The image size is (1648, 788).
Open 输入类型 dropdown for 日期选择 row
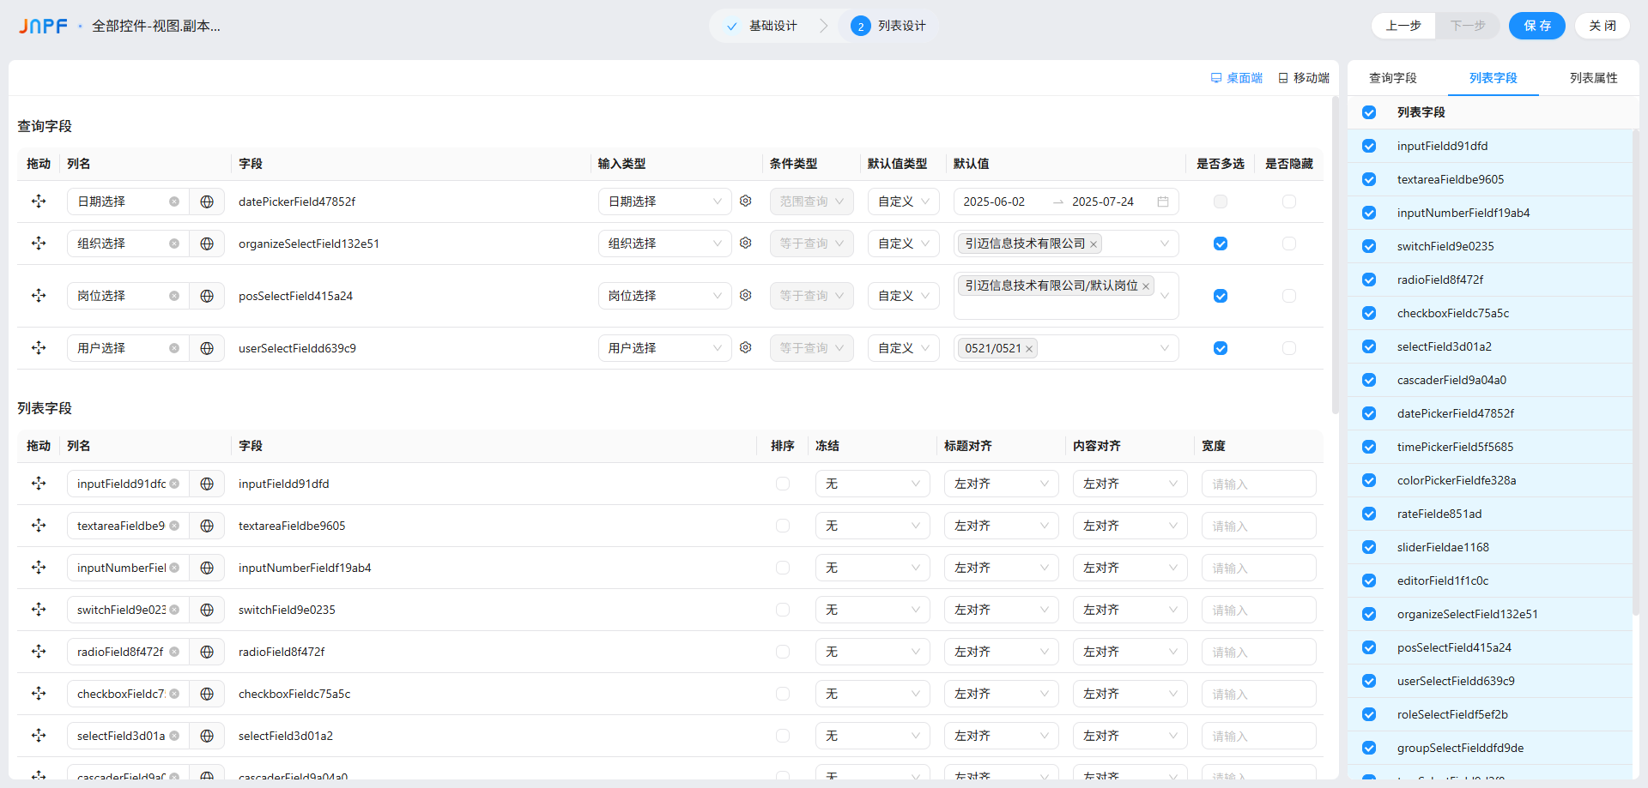tap(663, 202)
